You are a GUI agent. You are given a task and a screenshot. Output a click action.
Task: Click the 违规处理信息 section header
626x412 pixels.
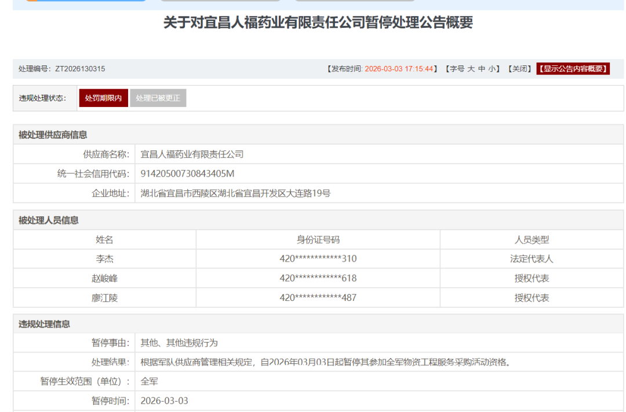(44, 324)
